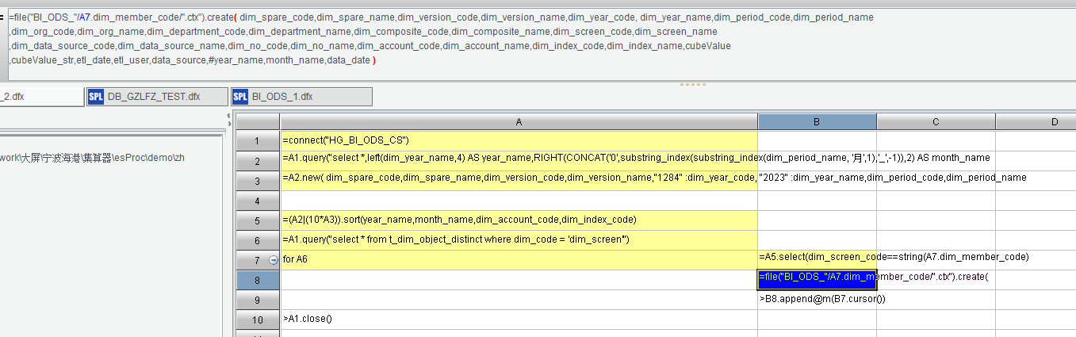Select cell A5 with the sort expression
Screen dimensions: 1076x337
click(x=519, y=220)
